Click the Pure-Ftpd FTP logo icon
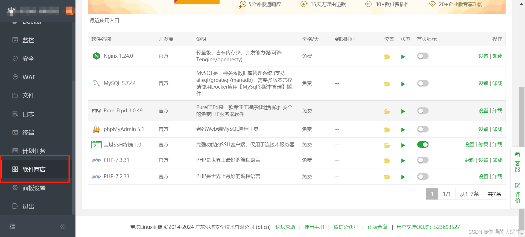Image resolution: width=525 pixels, height=237 pixels. 97,111
